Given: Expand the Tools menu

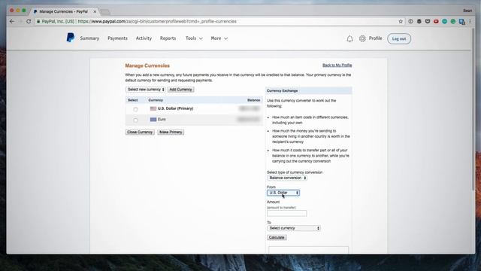Looking at the screenshot, I should [194, 38].
